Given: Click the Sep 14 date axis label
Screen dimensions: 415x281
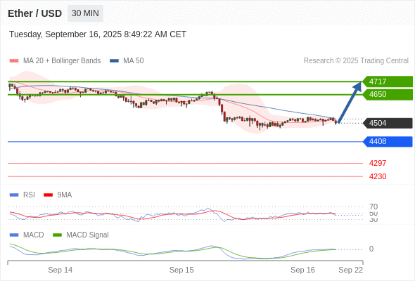Looking at the screenshot, I should (x=60, y=270).
